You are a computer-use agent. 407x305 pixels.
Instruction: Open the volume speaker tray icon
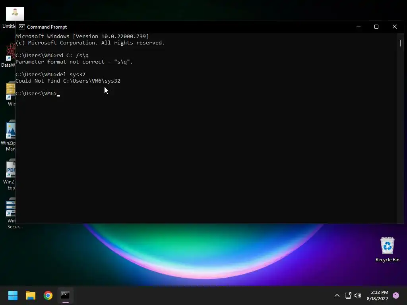click(358, 295)
